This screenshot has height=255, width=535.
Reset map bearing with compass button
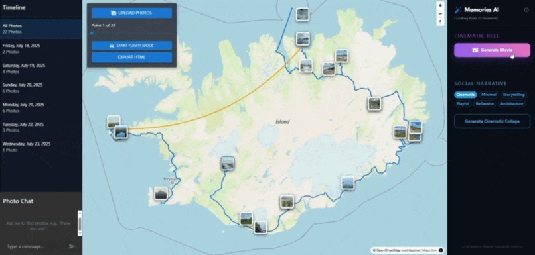[440, 21]
